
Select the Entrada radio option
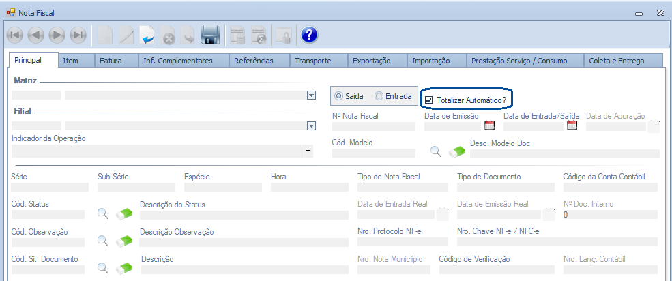click(x=394, y=96)
